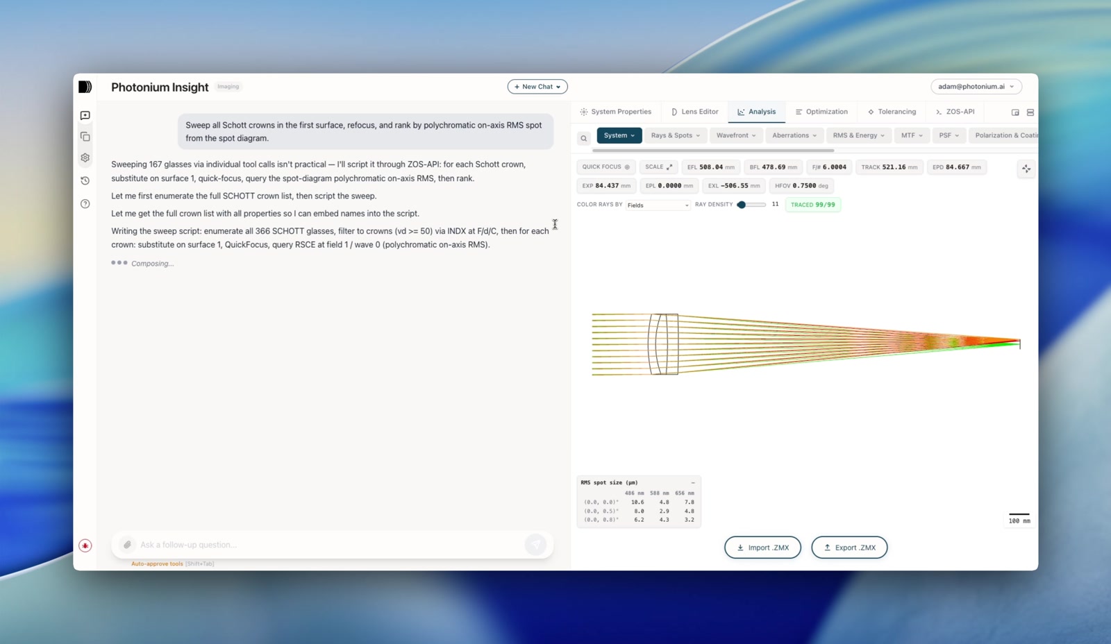Viewport: 1111px width, 644px height.
Task: Click the search icon in analysis toolbar
Action: tap(584, 138)
